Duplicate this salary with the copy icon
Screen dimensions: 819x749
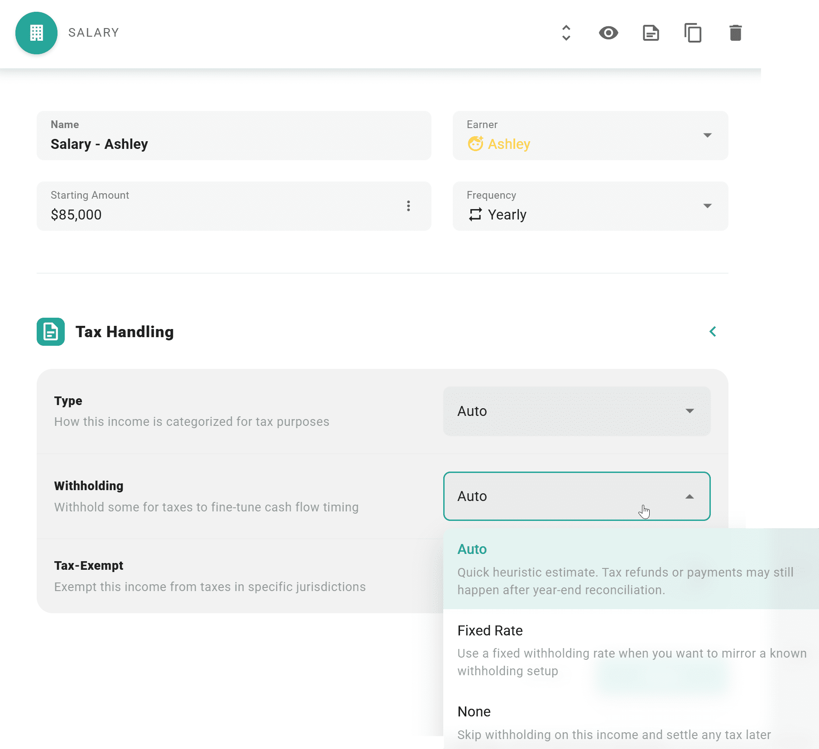pyautogui.click(x=693, y=33)
